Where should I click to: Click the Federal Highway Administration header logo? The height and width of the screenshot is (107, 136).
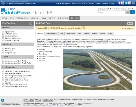[x=18, y=3]
